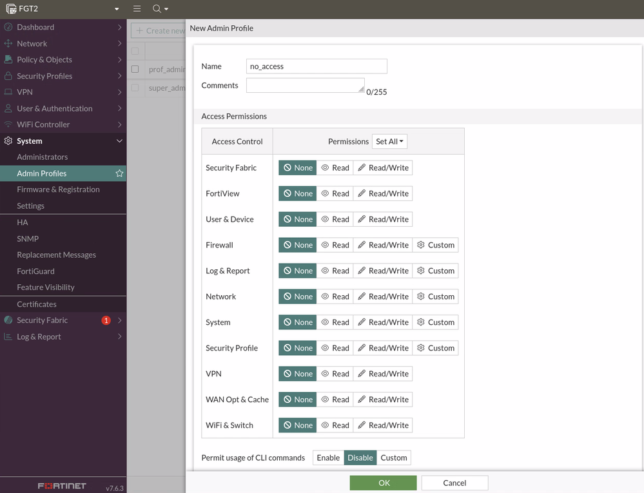Set Security Fabric permission to None
This screenshot has width=644, height=493.
(298, 168)
